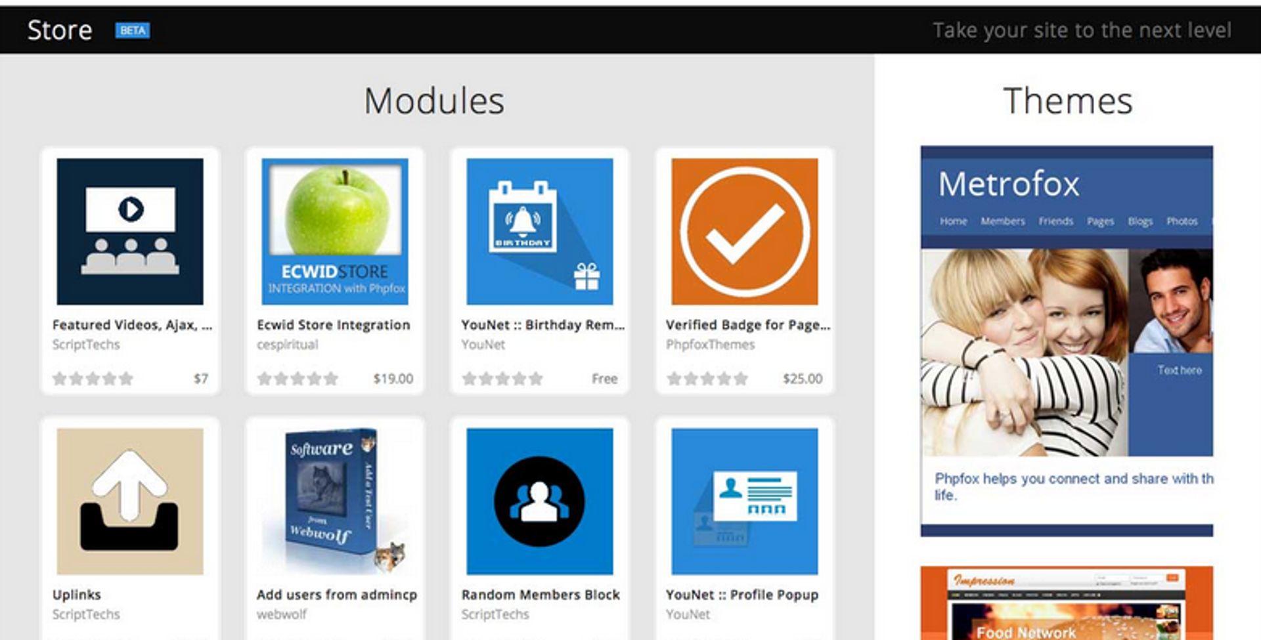Select the Profile Popup ID card icon
1261x640 pixels.
(x=745, y=501)
